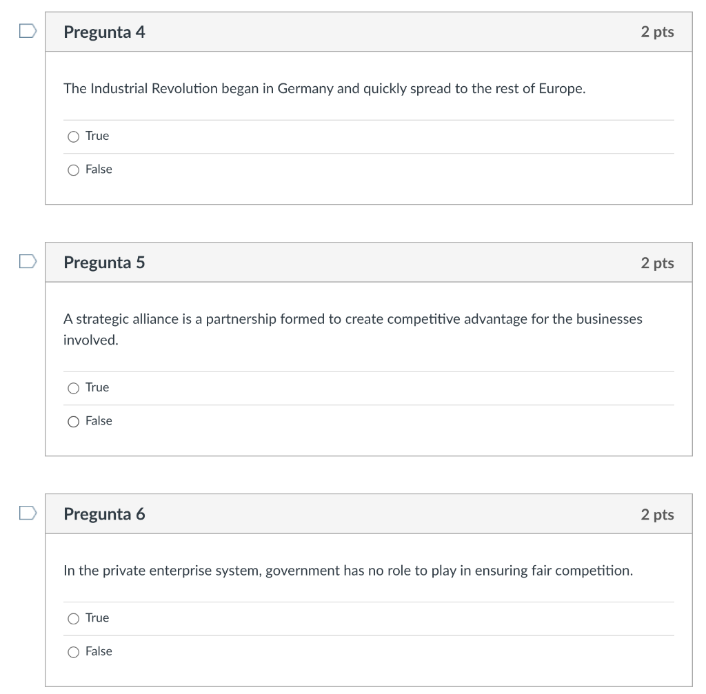Click the word 'Europe' in Pregunta 4
706x694 pixels.
[561, 89]
